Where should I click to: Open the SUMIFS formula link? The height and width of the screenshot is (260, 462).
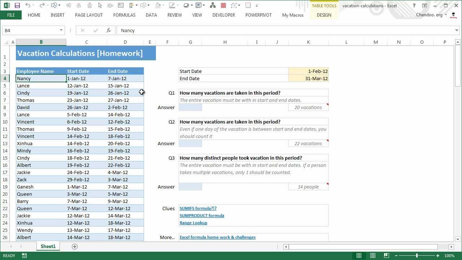[198, 208]
